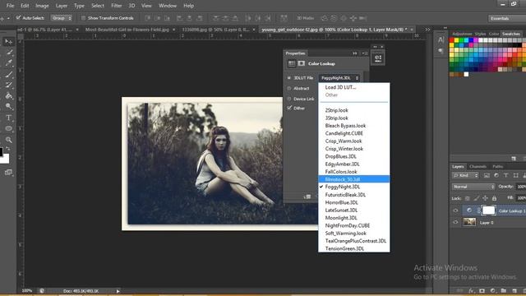The image size is (526, 296).
Task: Enable Show Transform Controls checkbox
Action: pos(83,18)
